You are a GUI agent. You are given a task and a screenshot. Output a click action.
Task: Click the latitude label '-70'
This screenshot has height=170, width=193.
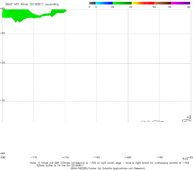[2, 63]
